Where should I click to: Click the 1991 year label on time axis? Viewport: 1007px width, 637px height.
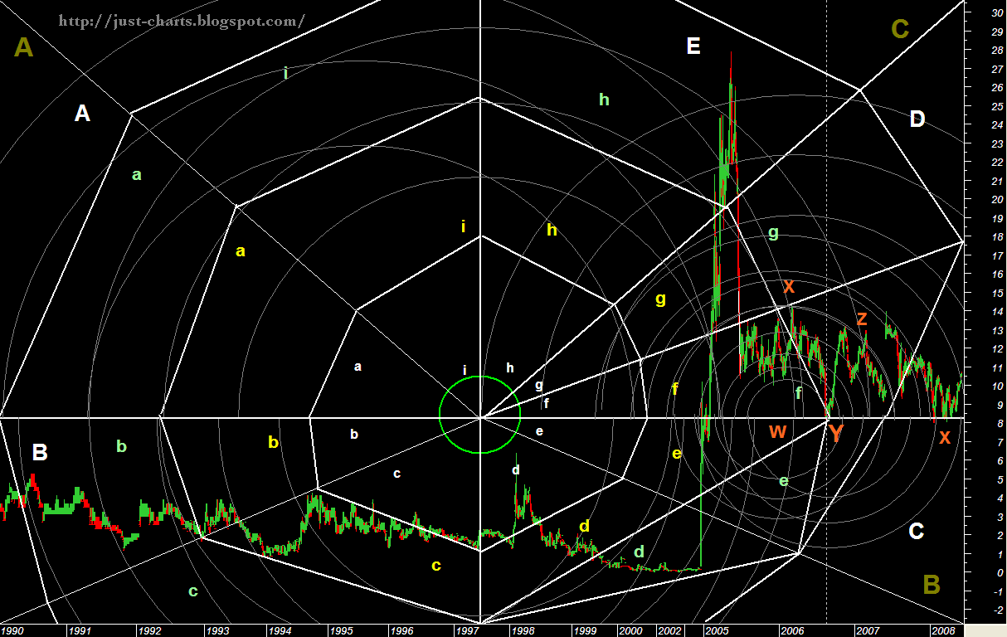(80, 631)
